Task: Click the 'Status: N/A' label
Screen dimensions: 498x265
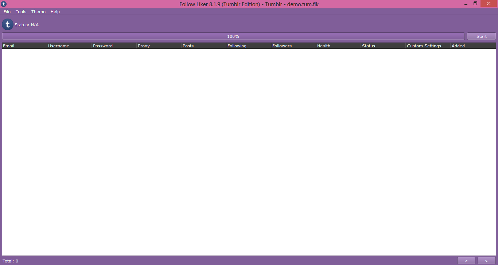Action: (x=27, y=25)
